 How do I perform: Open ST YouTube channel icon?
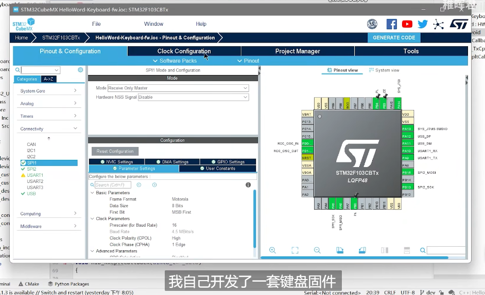[x=407, y=24]
